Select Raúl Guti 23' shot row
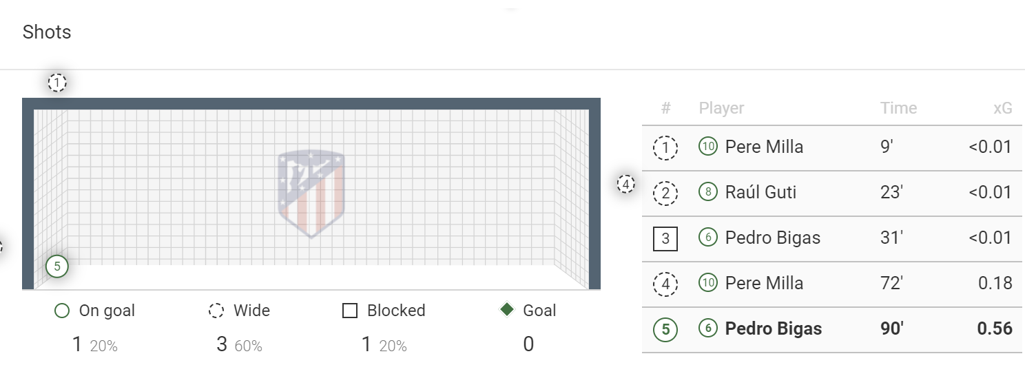This screenshot has width=1025, height=376. (831, 193)
